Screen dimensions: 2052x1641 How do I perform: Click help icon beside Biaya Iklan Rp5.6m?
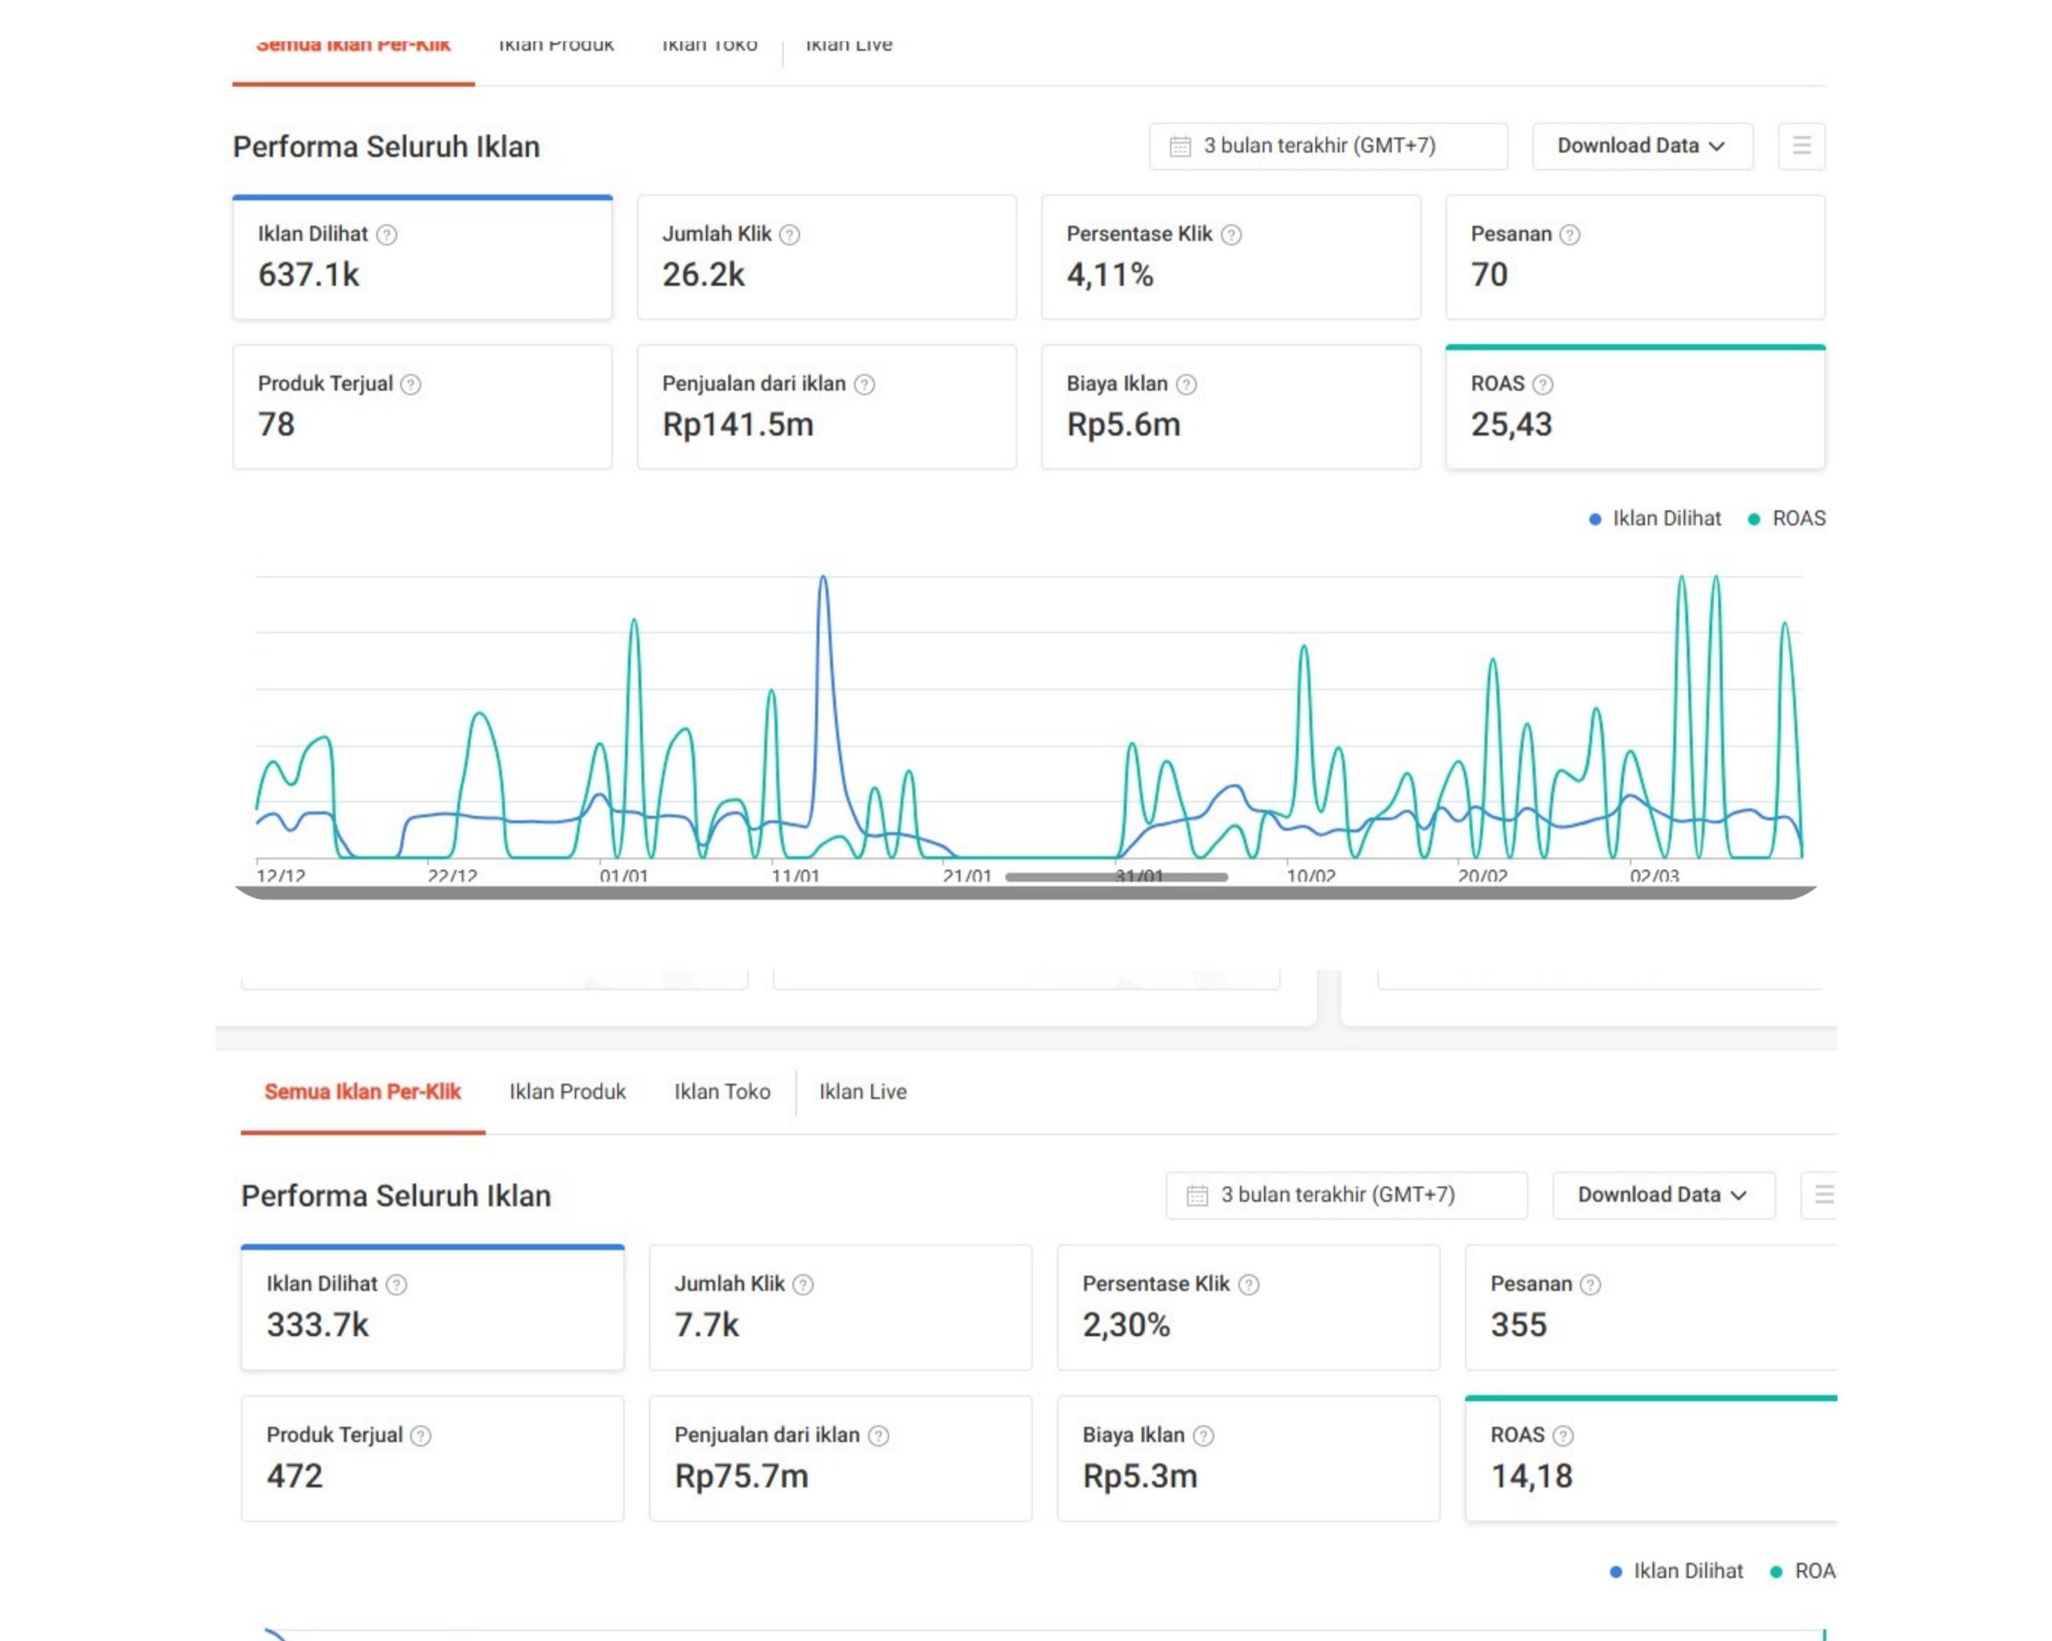(x=1186, y=384)
